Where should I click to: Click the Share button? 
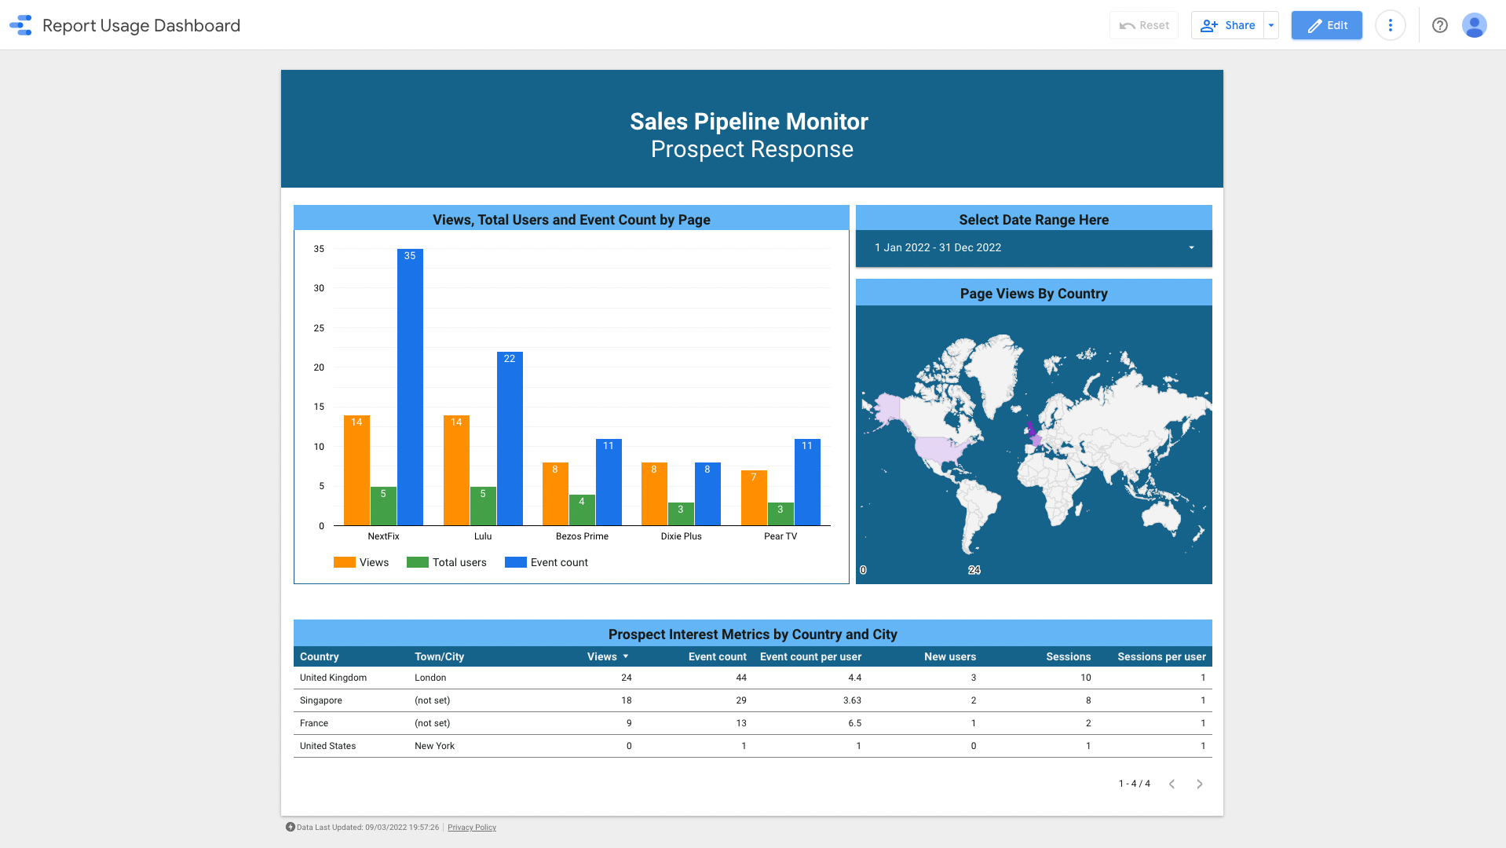pyautogui.click(x=1227, y=25)
